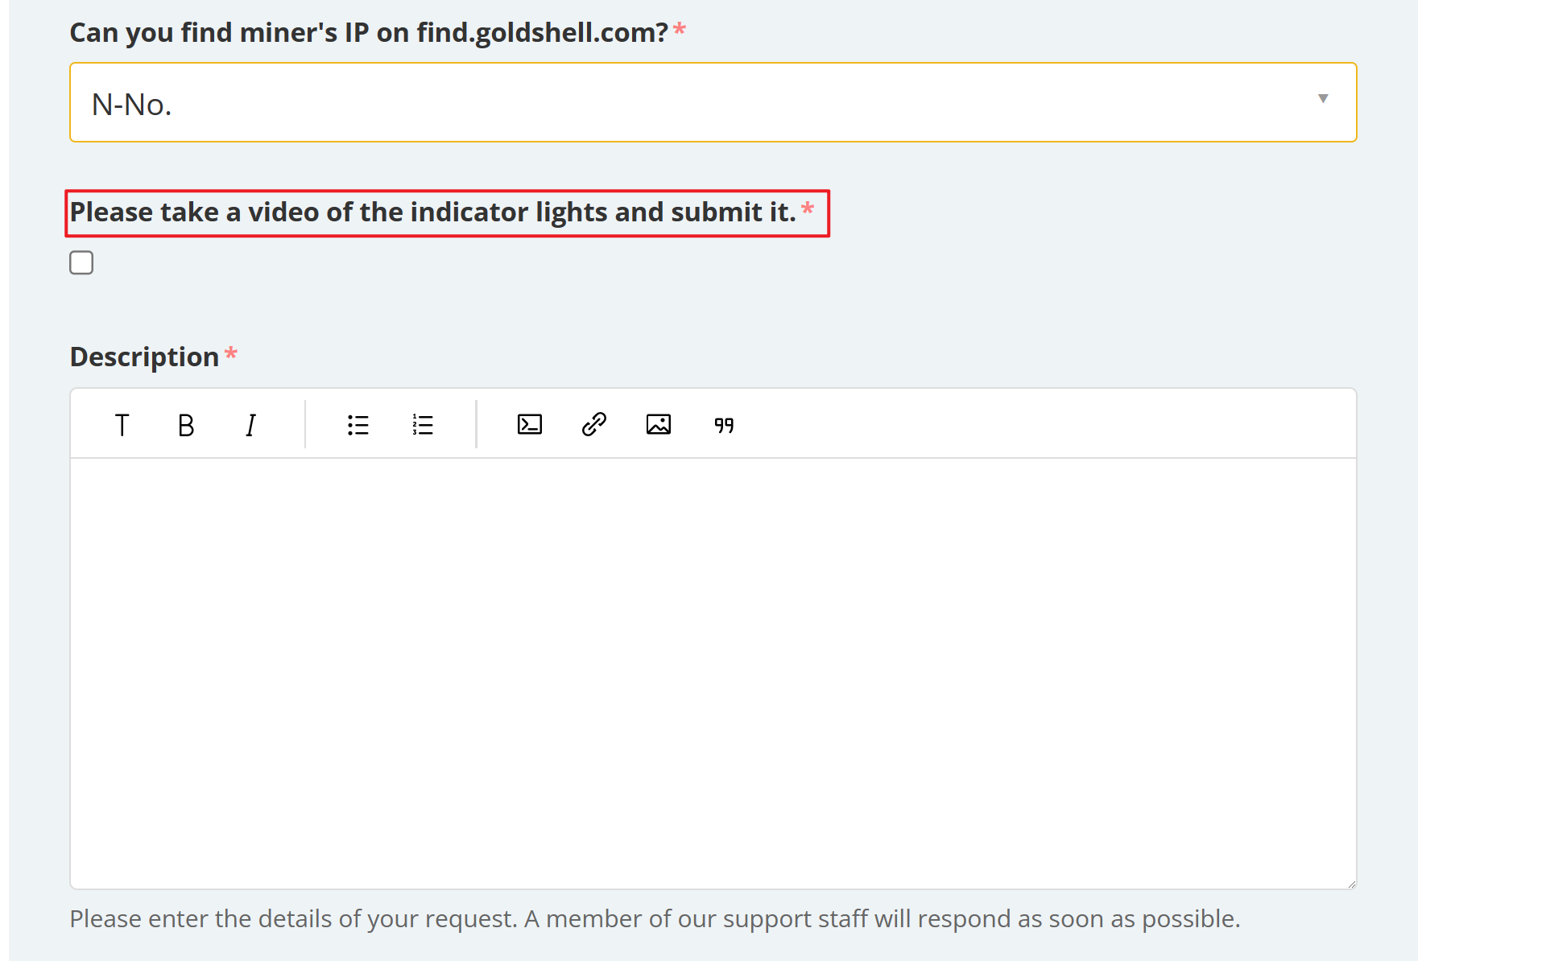Click the asterisk after the find.goldshell.com question
This screenshot has height=961, width=1546.
coord(680,30)
